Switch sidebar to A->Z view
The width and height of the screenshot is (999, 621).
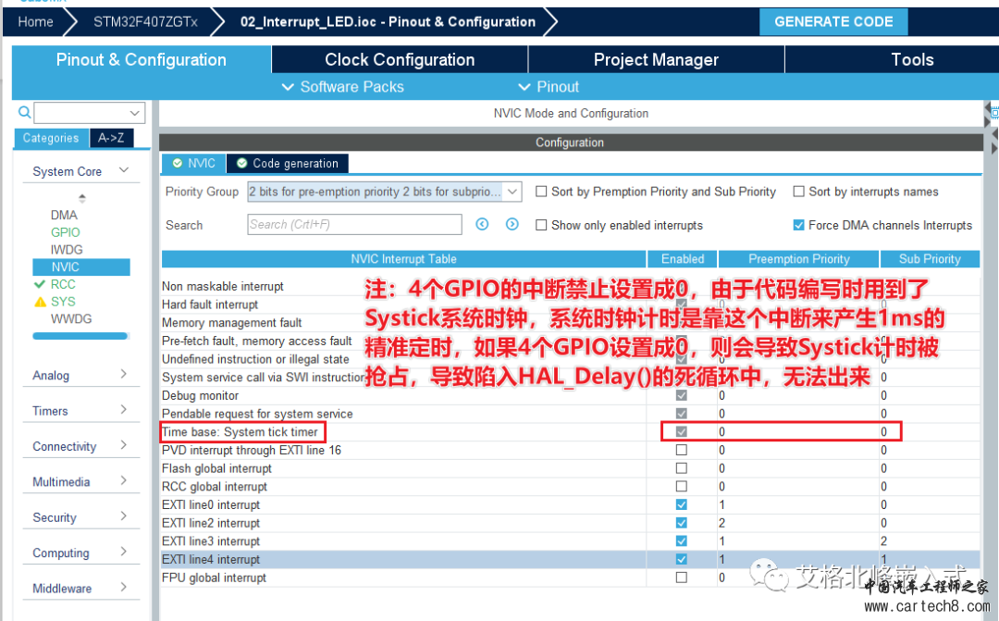tap(112, 138)
